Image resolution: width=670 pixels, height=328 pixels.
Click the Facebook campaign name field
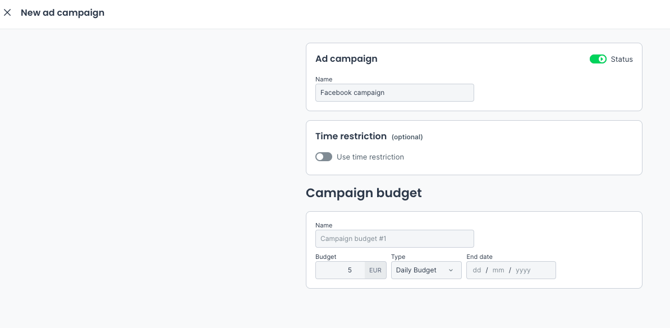[x=394, y=93]
